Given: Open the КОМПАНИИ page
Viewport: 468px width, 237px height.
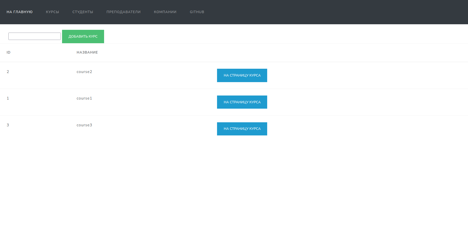Looking at the screenshot, I should (x=165, y=12).
